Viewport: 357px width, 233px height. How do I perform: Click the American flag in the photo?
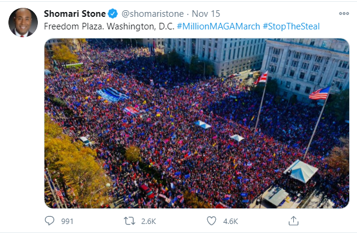[320, 93]
